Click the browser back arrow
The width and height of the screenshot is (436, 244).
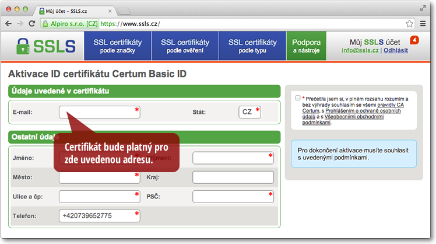(9, 24)
